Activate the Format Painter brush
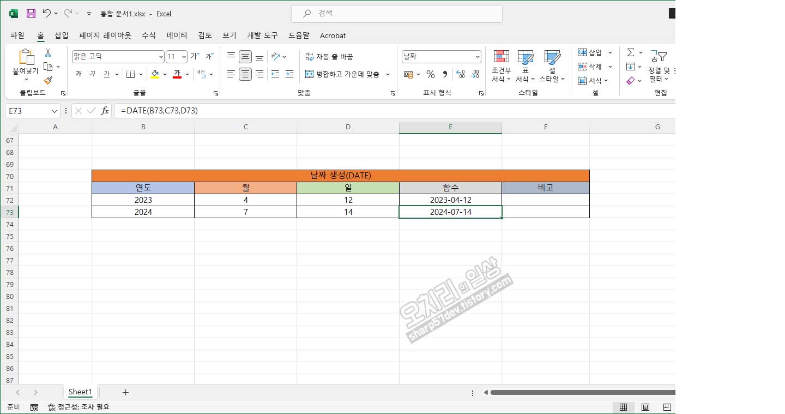785x414 pixels. tap(48, 80)
